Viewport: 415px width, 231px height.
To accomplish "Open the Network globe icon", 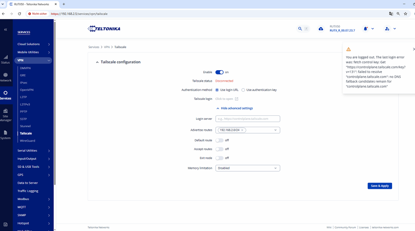I will tap(6, 75).
